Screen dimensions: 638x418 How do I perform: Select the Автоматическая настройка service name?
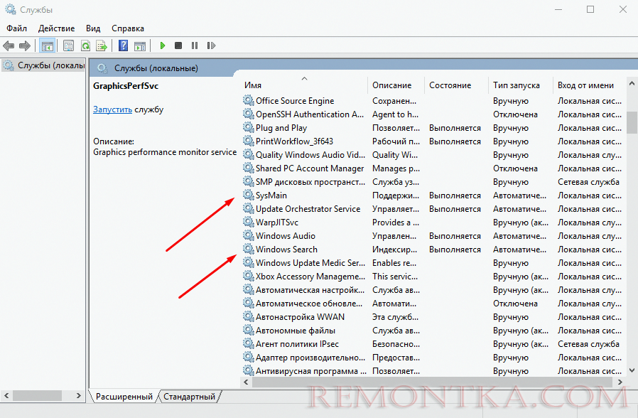tap(310, 290)
